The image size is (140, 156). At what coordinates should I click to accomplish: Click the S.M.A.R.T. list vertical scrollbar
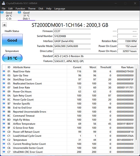pyautogui.click(x=136, y=104)
